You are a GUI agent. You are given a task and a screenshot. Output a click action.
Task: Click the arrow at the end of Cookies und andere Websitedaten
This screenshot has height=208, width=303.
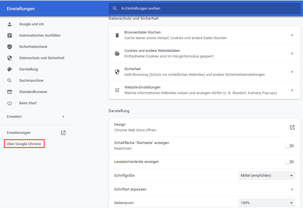[292, 54]
